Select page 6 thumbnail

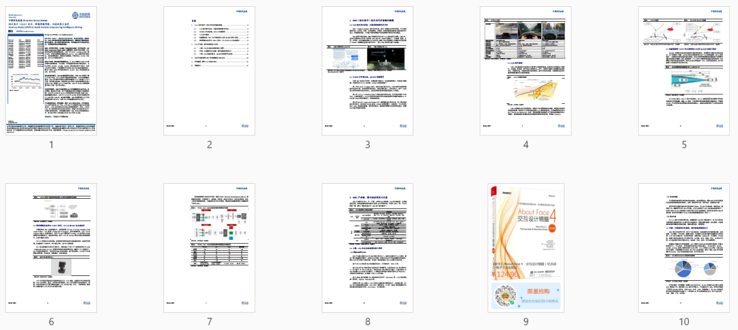pos(51,247)
